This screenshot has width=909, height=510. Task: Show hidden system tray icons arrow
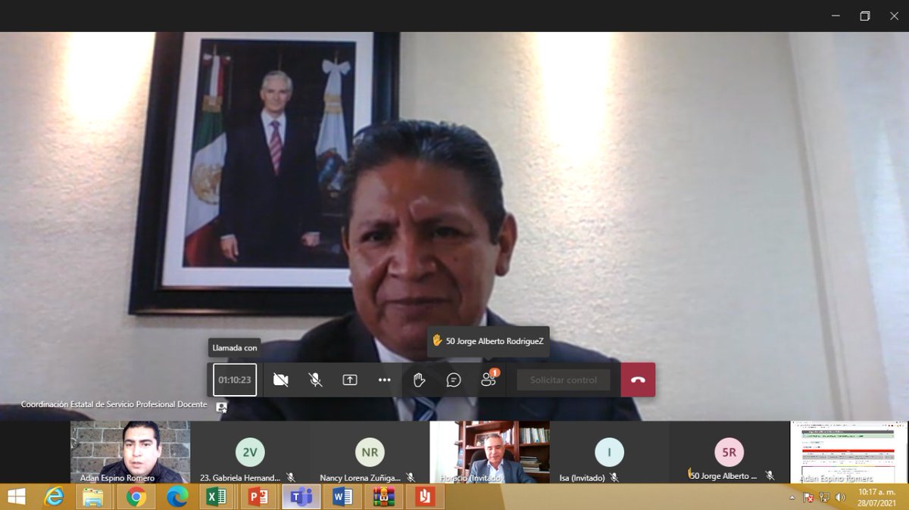pos(792,497)
